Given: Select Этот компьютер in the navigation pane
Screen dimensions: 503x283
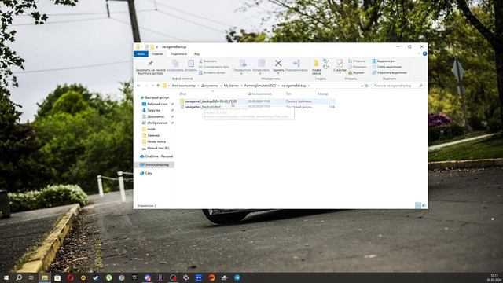Looking at the screenshot, I should click(x=154, y=164).
